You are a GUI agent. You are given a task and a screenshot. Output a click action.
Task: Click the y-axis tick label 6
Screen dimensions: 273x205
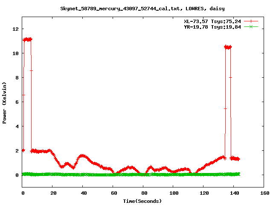tap(17, 102)
